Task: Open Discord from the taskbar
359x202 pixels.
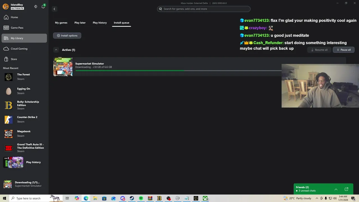Action: point(123,198)
